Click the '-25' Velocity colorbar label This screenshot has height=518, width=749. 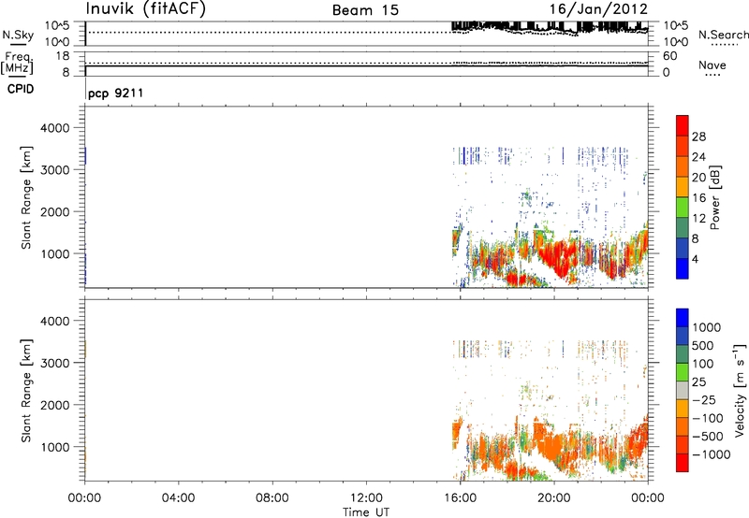click(704, 400)
